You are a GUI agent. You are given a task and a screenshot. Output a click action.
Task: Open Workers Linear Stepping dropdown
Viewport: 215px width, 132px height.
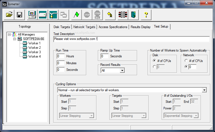click(91, 116)
